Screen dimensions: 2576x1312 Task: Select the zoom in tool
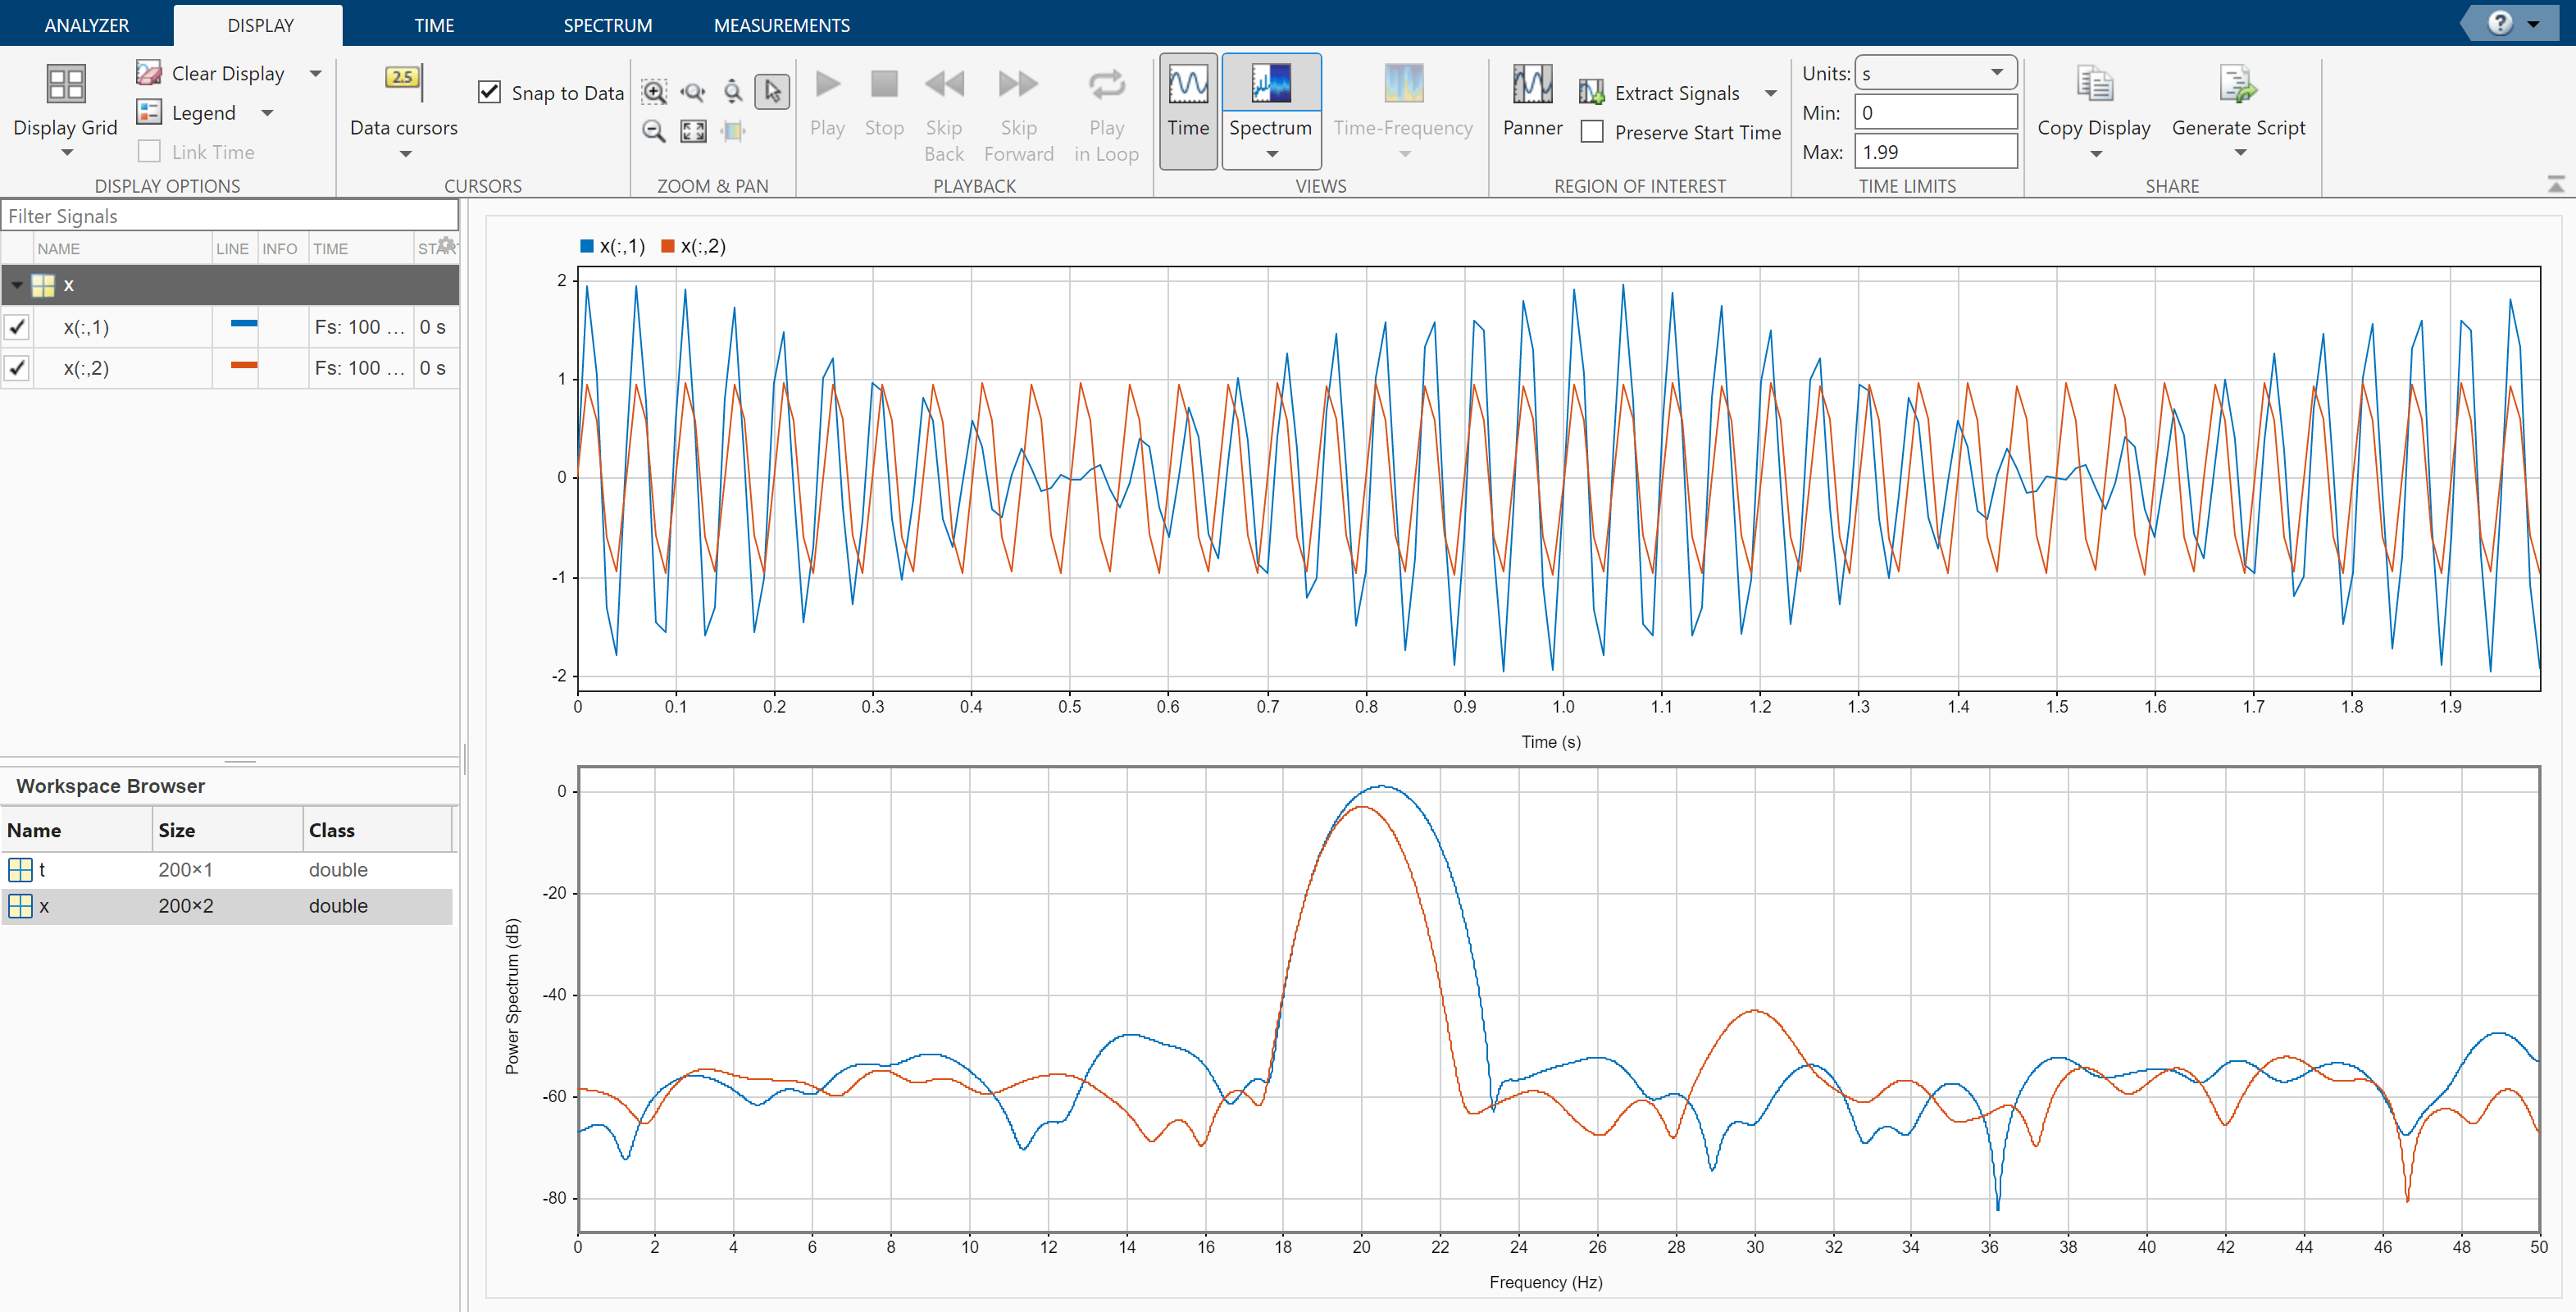point(654,92)
